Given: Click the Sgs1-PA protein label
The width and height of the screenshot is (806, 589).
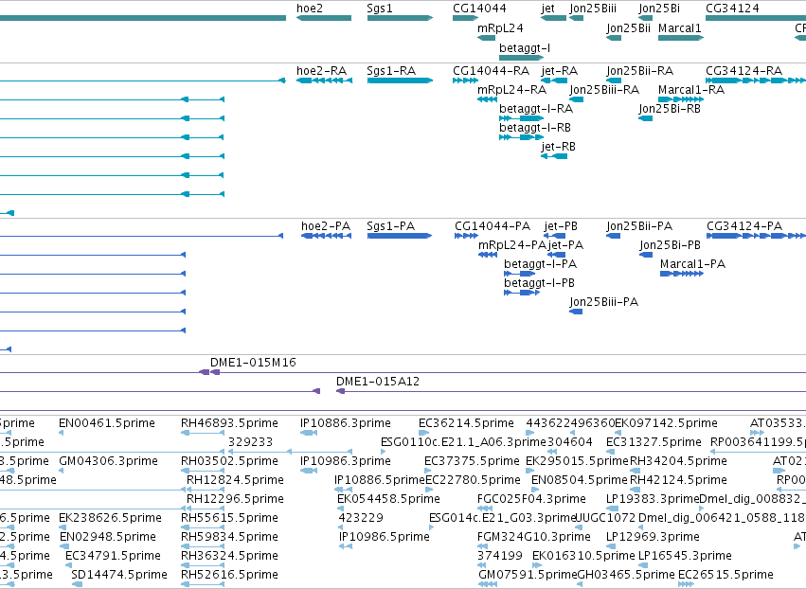Looking at the screenshot, I should [x=390, y=226].
